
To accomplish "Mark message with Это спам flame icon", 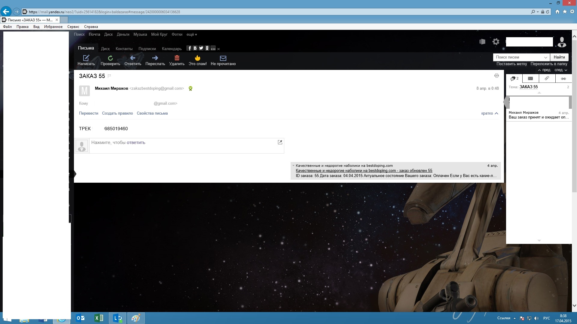I will click(x=197, y=58).
